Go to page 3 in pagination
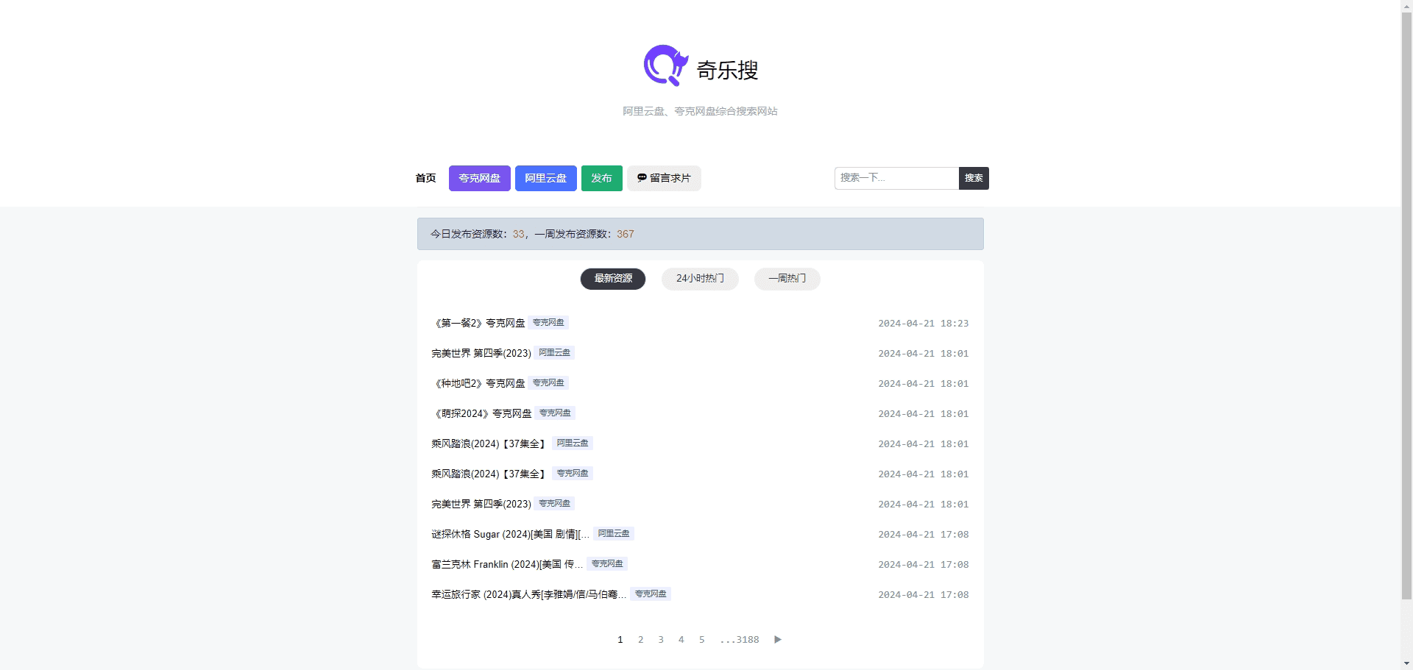The height and width of the screenshot is (670, 1413). (x=661, y=640)
